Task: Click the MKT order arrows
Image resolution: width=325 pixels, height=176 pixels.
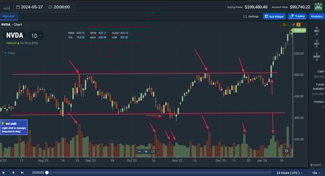Action: (317, 31)
